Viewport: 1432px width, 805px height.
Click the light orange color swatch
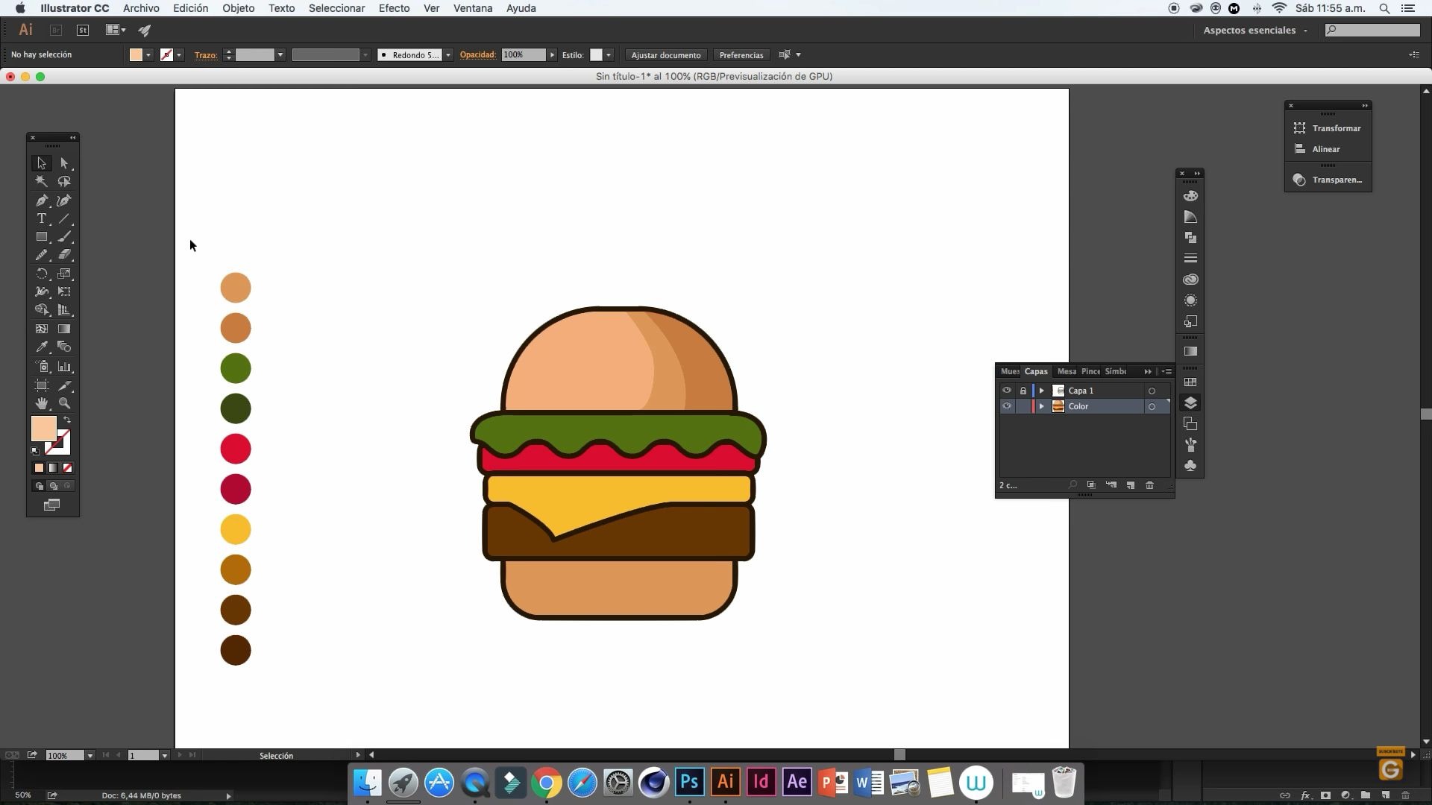(235, 288)
